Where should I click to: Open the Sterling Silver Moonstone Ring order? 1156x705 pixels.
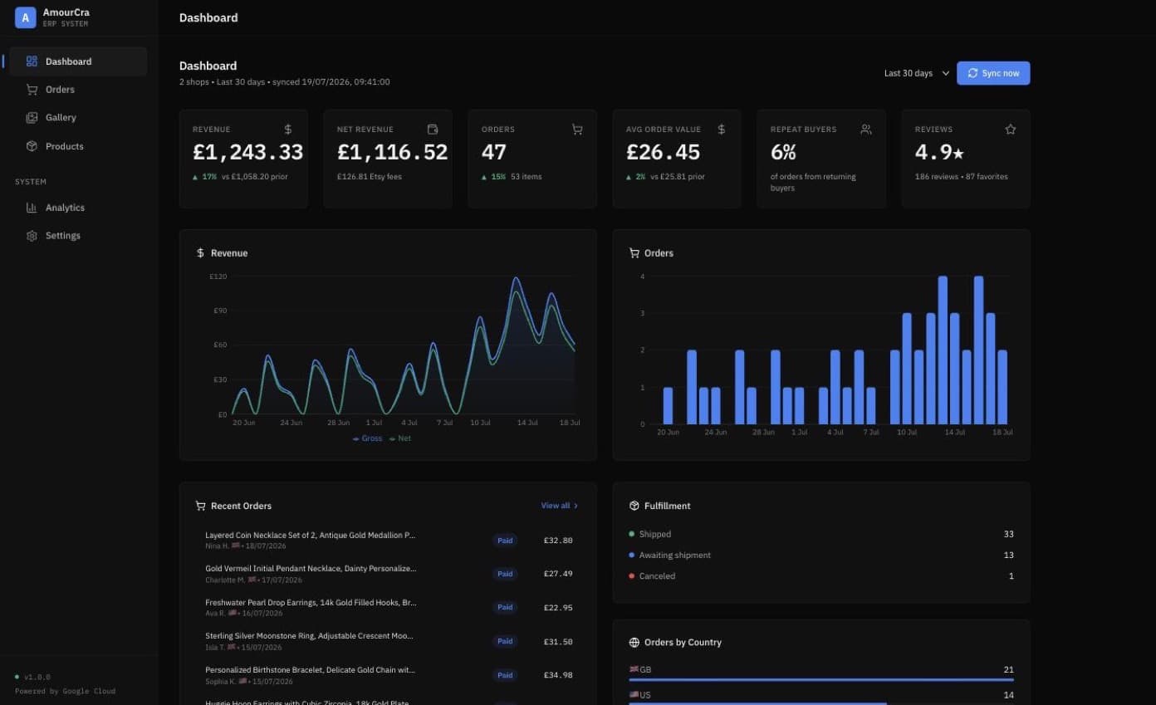pyautogui.click(x=388, y=641)
